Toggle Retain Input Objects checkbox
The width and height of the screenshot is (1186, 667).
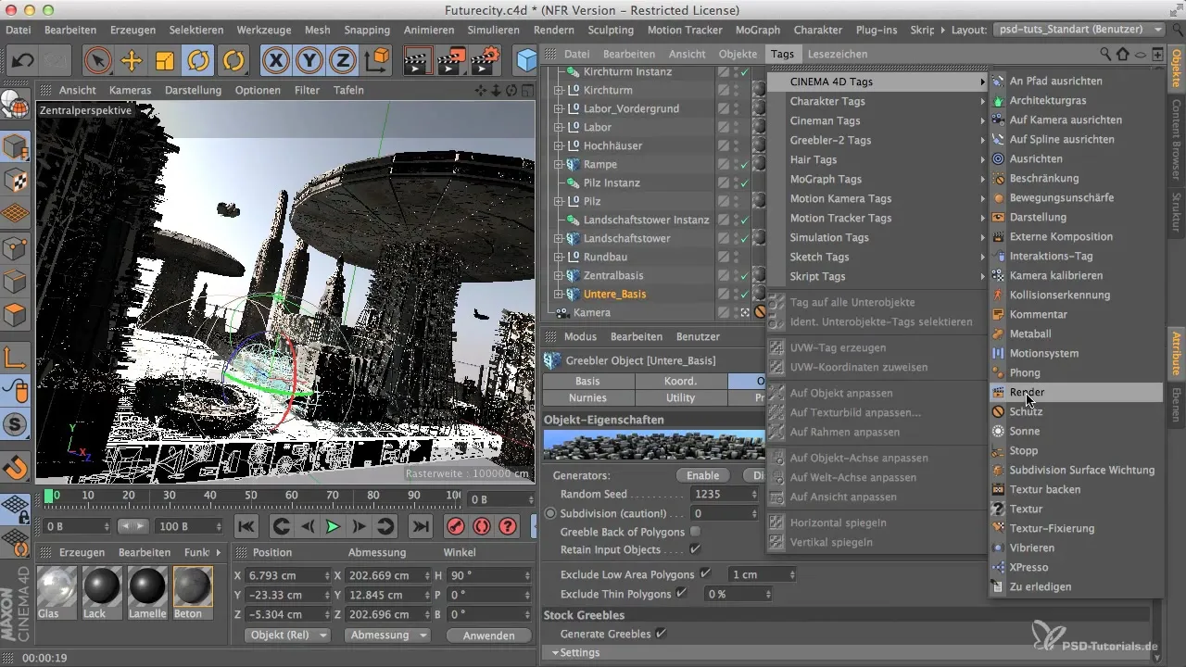coord(695,550)
